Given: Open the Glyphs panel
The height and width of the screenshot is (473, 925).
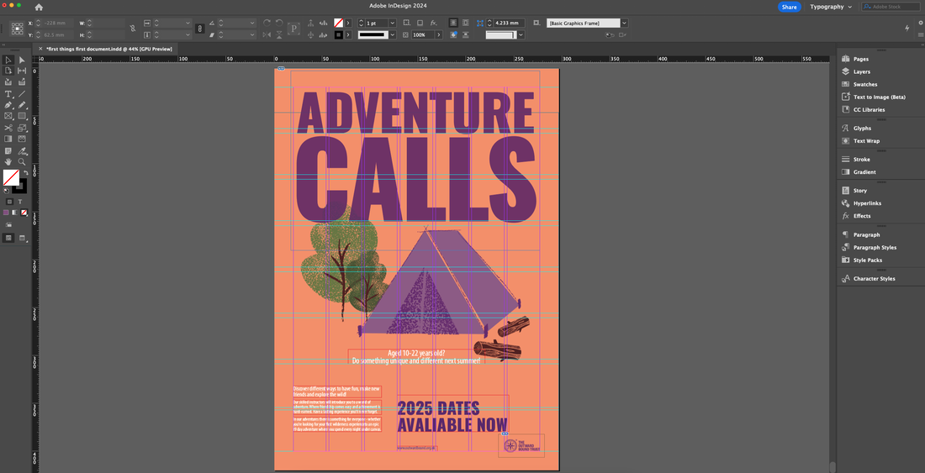Looking at the screenshot, I should pos(862,128).
